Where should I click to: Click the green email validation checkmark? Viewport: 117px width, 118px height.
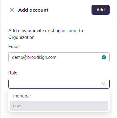104,57
